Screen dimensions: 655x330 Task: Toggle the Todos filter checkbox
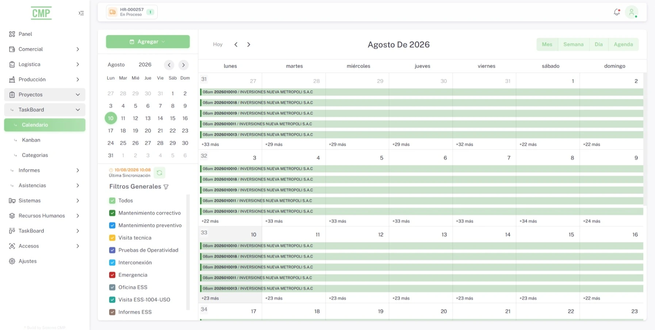(x=112, y=201)
